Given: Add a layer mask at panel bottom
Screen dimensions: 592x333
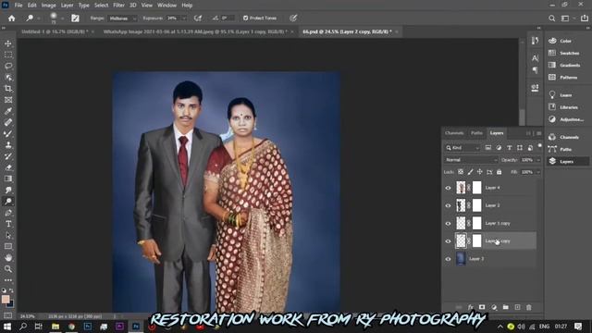Looking at the screenshot, I should tap(482, 307).
